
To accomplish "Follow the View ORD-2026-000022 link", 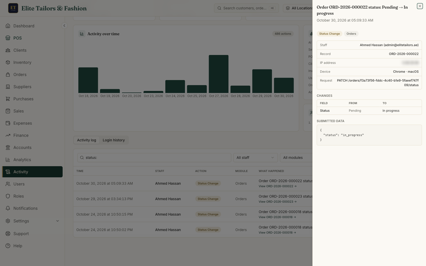I will [x=277, y=186].
